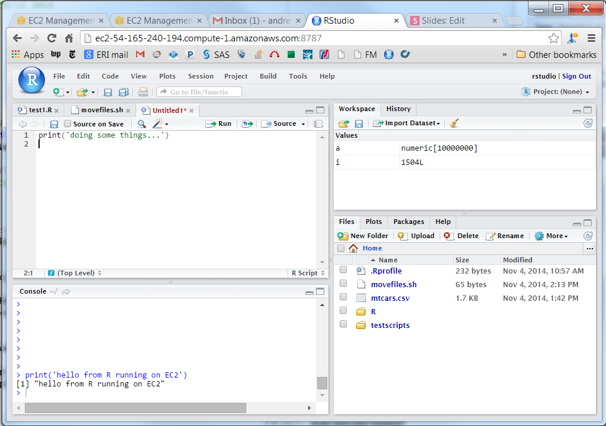Click the save icon in the main toolbar
606x426 pixels.
[x=108, y=92]
